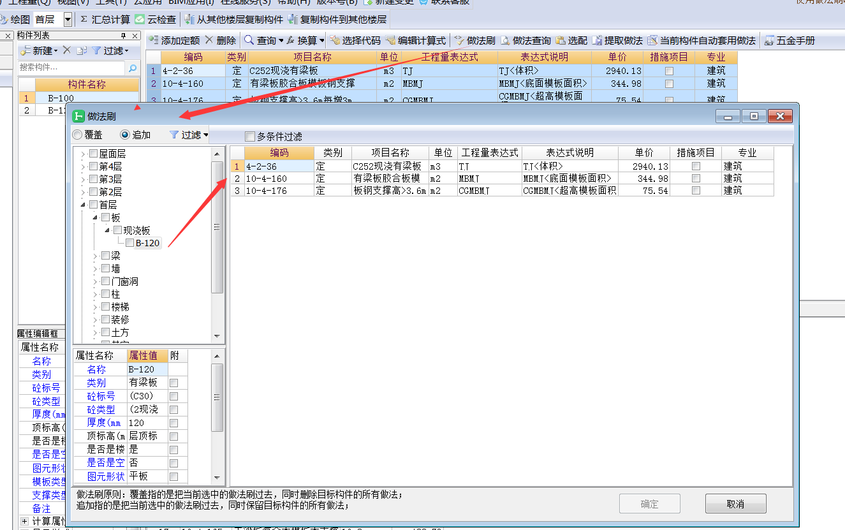Select the 追加 radio button

click(x=125, y=135)
